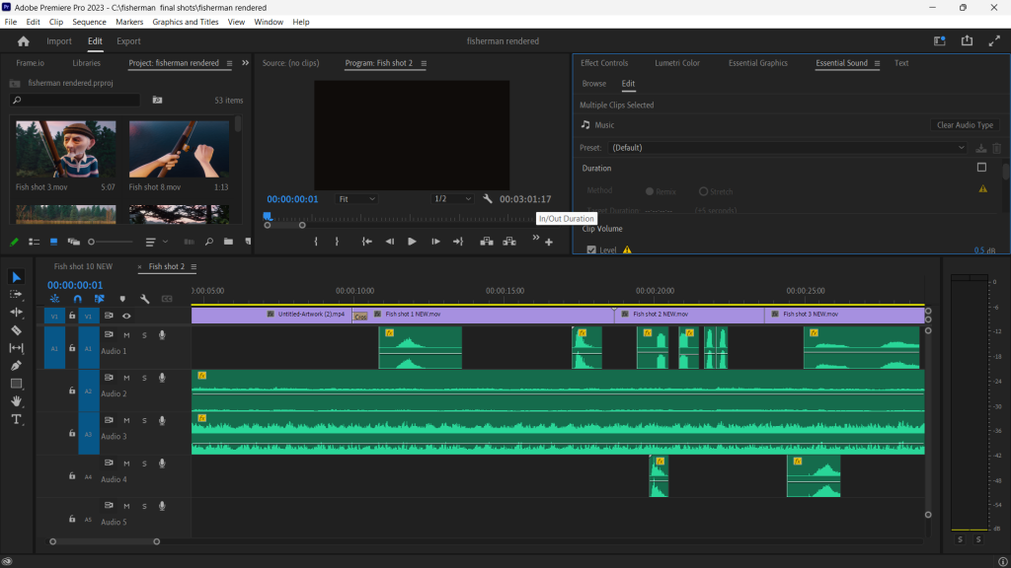
Task: Click the Home icon
Action: coord(24,41)
